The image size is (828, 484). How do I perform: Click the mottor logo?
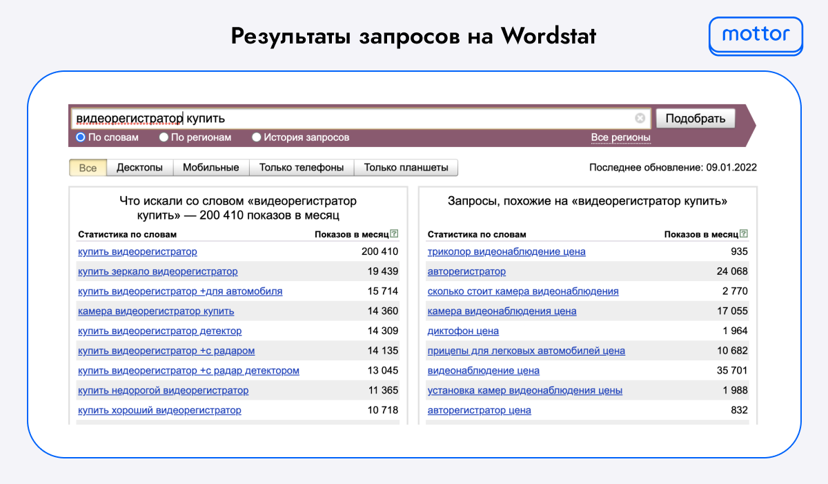click(756, 35)
